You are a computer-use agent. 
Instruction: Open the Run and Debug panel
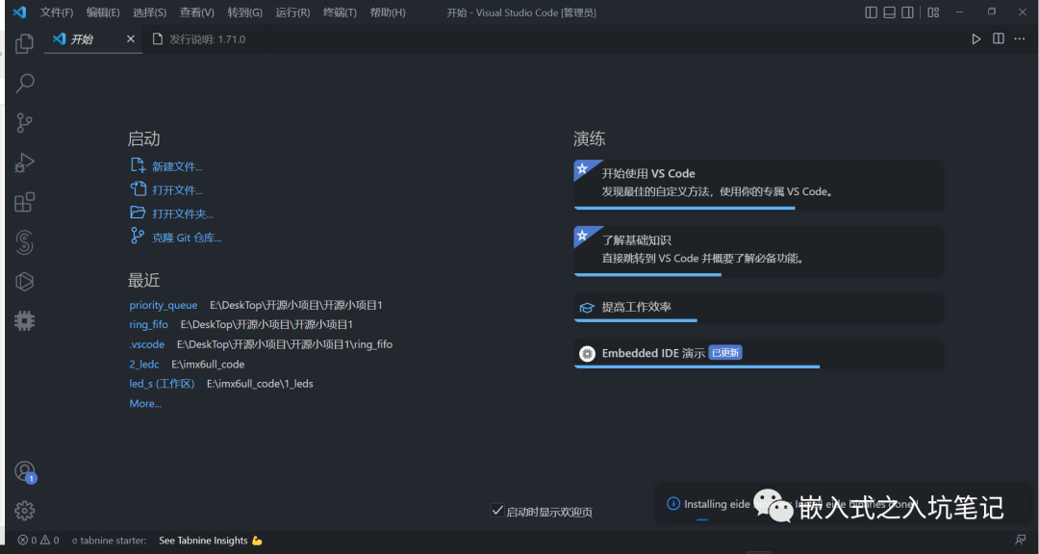pos(23,162)
